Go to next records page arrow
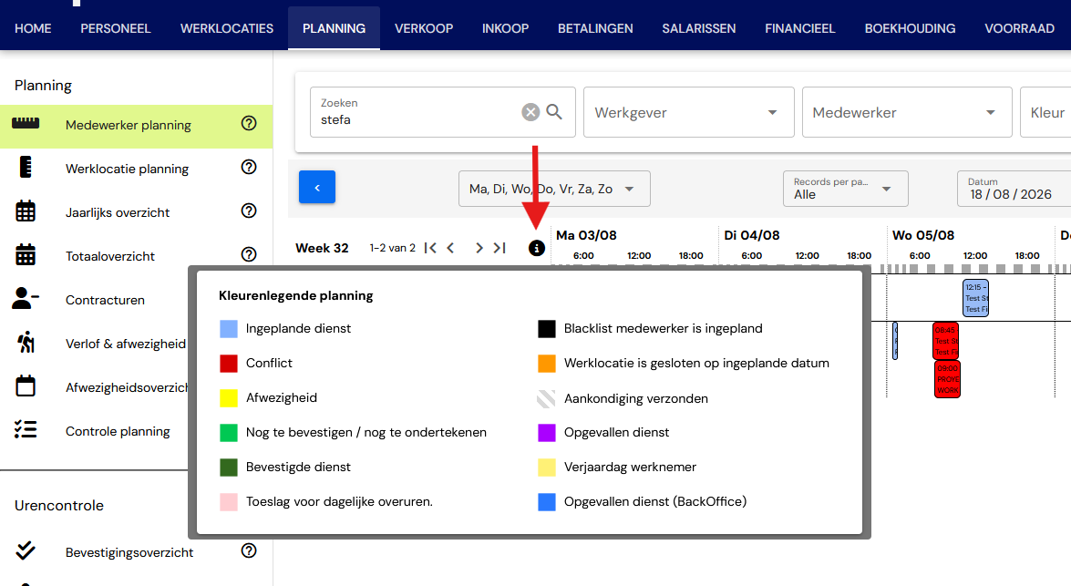Image resolution: width=1071 pixels, height=586 pixels. pos(479,248)
